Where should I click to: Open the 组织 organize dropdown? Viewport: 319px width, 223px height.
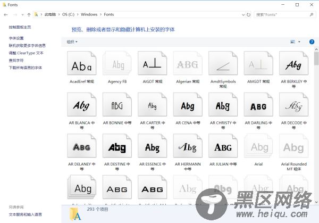[72, 42]
